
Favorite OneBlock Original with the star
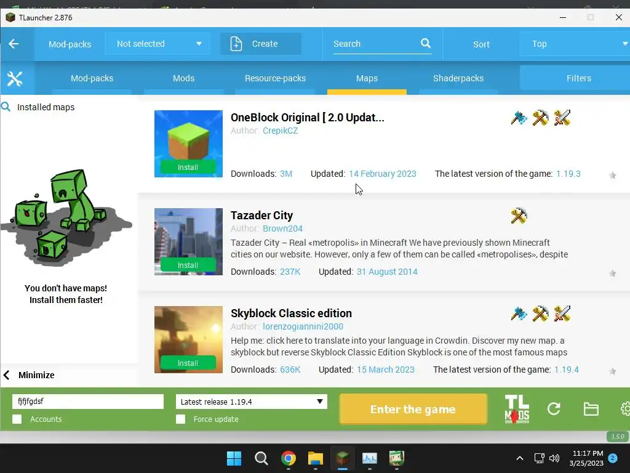click(612, 175)
